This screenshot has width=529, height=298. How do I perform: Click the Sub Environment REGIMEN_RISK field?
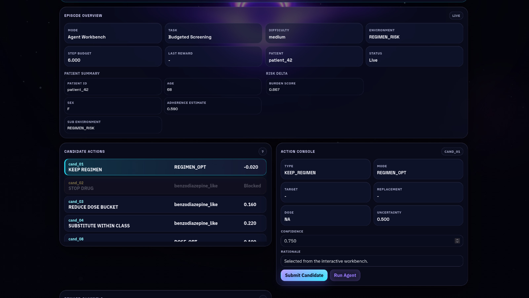(113, 125)
